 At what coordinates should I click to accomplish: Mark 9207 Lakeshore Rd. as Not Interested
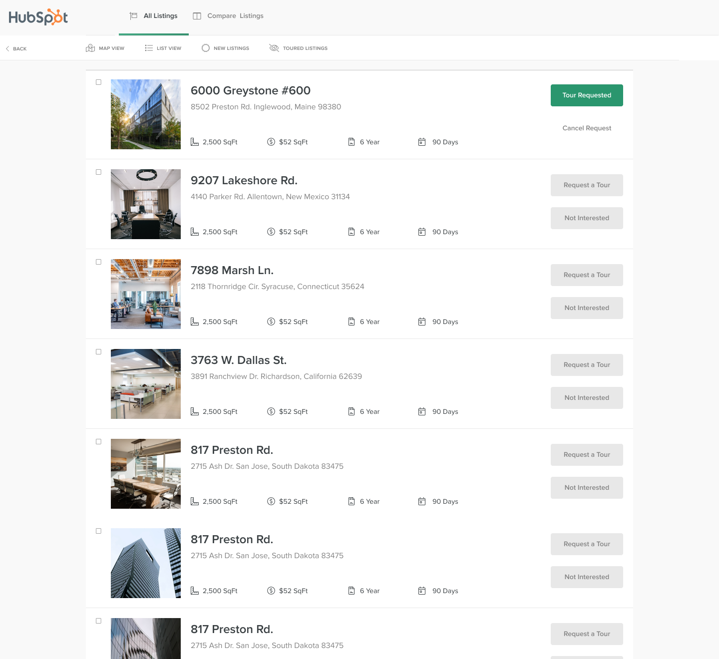[587, 218]
